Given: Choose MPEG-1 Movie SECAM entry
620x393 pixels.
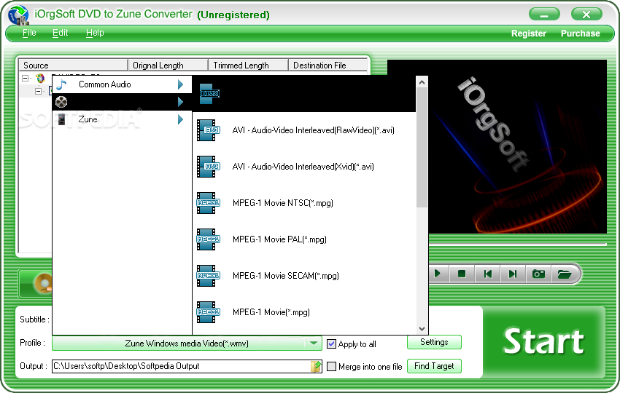Looking at the screenshot, I should tap(304, 275).
